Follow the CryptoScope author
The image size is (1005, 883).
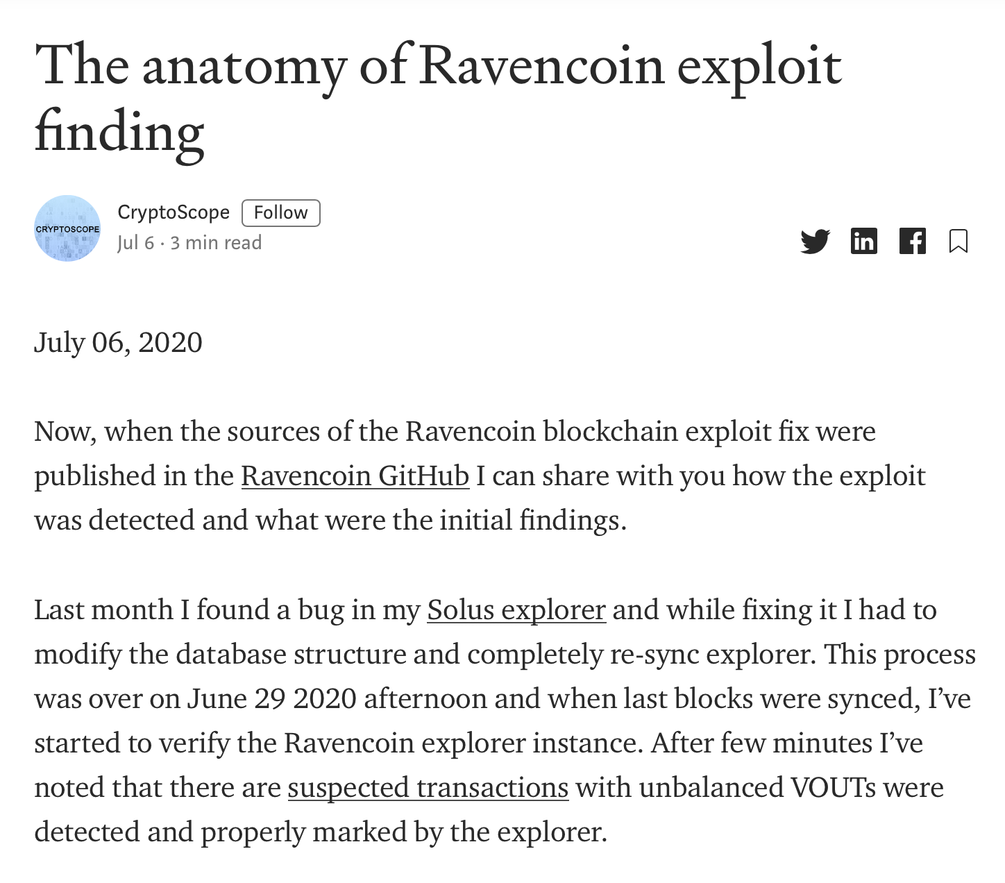click(280, 212)
